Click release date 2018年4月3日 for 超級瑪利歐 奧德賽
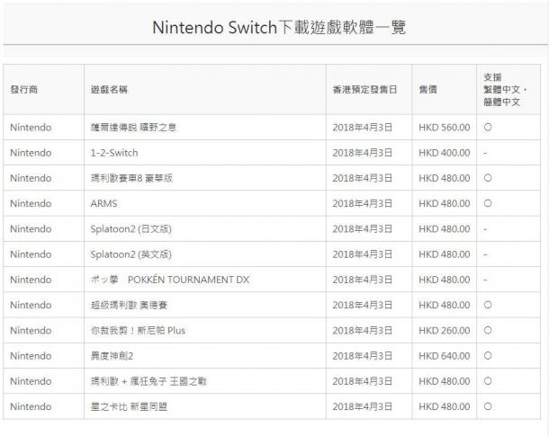Image resolution: width=549 pixels, height=436 pixels. click(x=363, y=305)
